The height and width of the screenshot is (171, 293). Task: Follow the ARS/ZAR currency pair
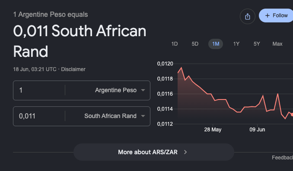(x=276, y=16)
